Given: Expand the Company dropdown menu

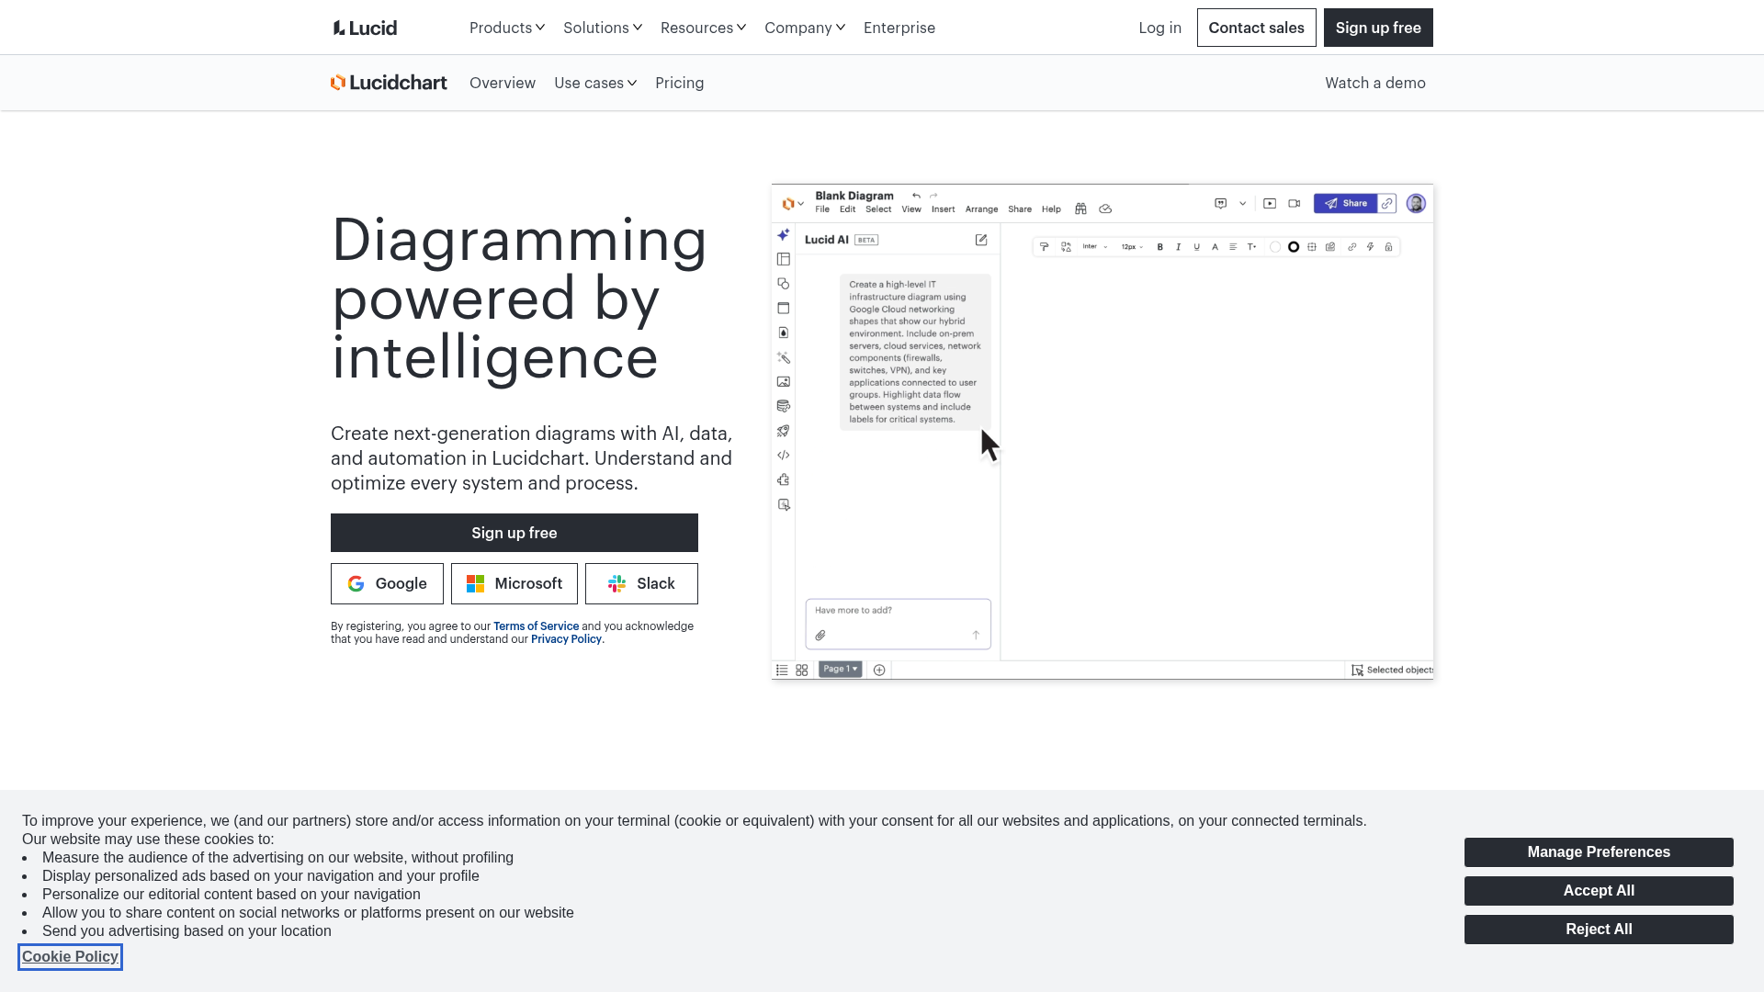Looking at the screenshot, I should pos(805,28).
